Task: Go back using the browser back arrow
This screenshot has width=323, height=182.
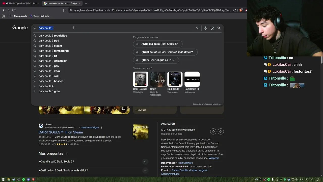Action: pos(4,10)
